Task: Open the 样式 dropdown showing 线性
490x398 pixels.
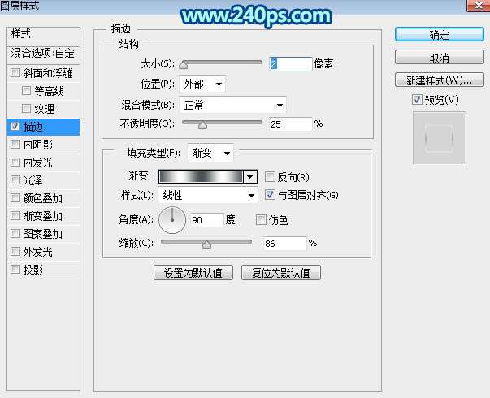Action: tap(209, 196)
